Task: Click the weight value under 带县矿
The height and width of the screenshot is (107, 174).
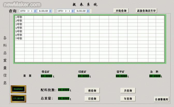Action: pos(47,76)
